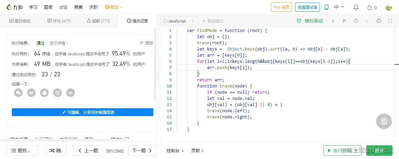Switch to the 题解 (773) tab
The height and width of the screenshot is (159, 399).
coord(98,21)
